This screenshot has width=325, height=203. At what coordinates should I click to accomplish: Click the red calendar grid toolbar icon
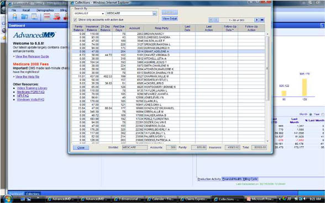47,17
